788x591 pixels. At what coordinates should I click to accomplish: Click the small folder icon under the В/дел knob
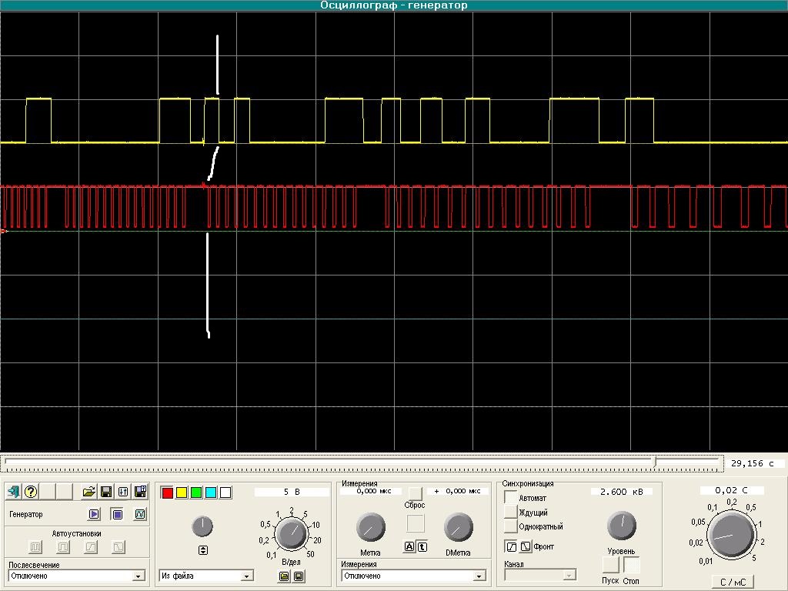tap(284, 576)
